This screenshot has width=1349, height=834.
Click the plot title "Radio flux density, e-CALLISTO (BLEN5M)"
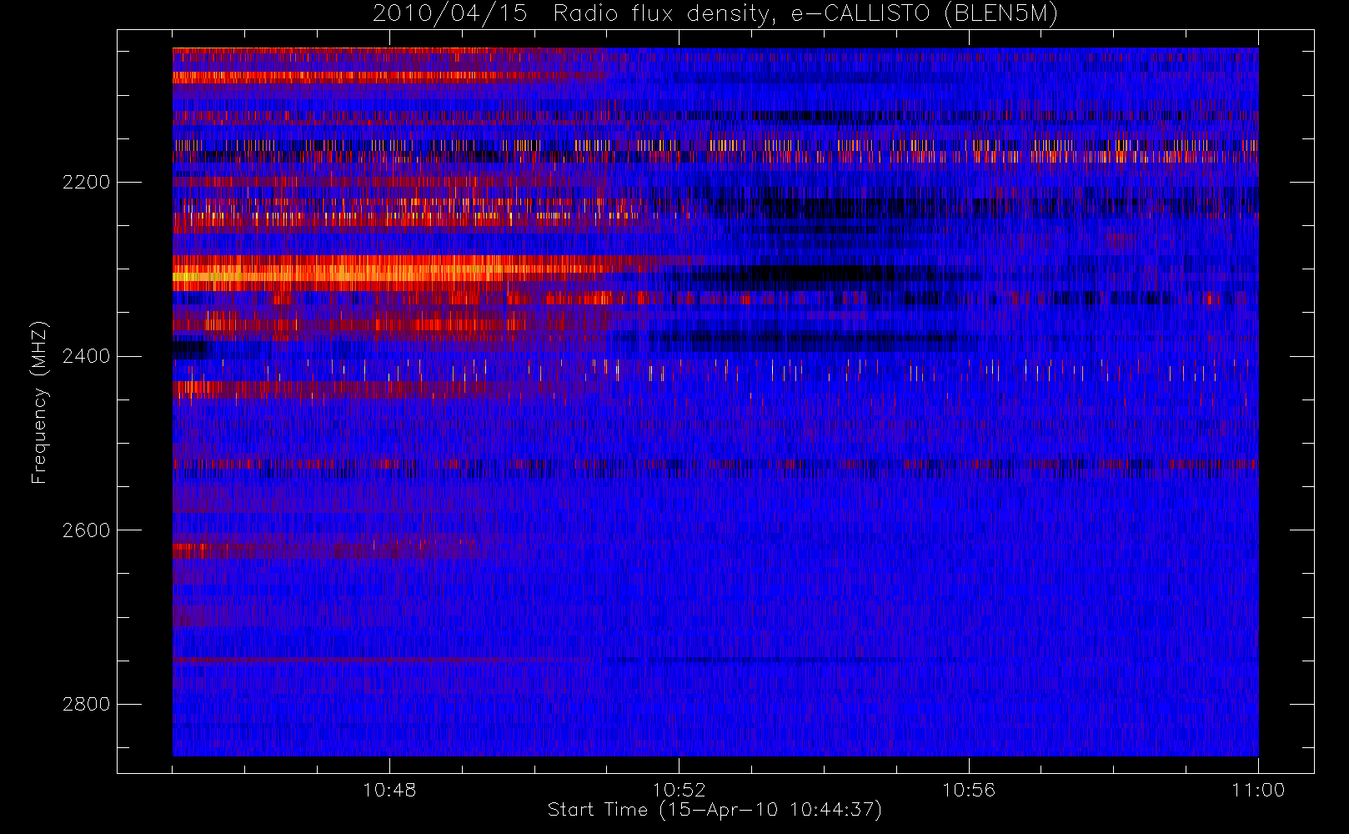(805, 14)
